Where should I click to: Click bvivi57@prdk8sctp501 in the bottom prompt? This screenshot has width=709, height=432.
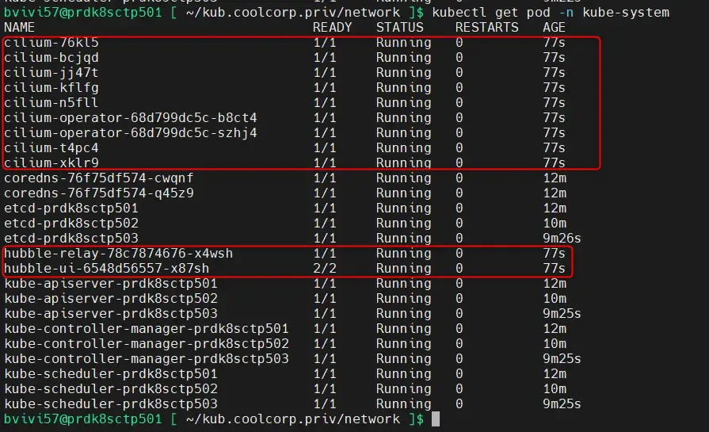[x=82, y=419]
